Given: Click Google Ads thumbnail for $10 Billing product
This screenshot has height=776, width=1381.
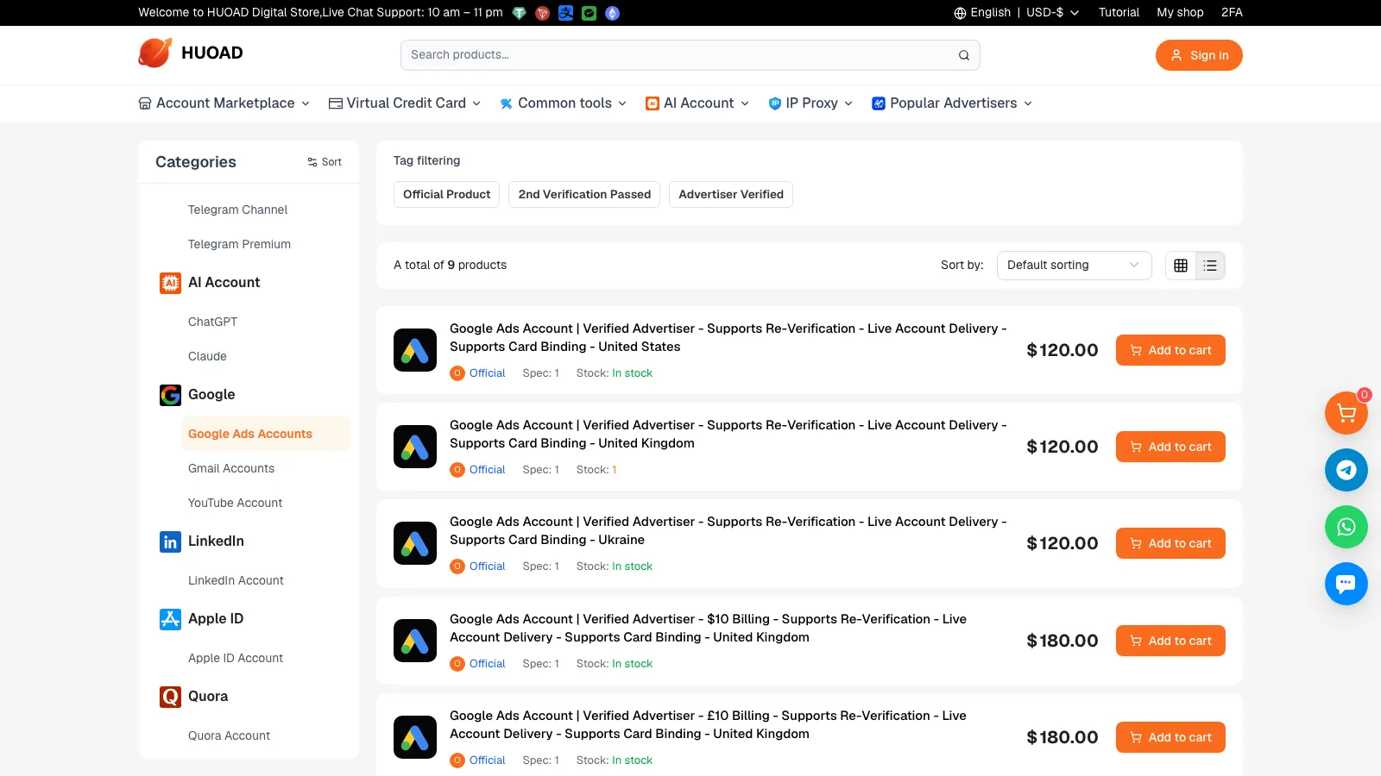Looking at the screenshot, I should (415, 641).
